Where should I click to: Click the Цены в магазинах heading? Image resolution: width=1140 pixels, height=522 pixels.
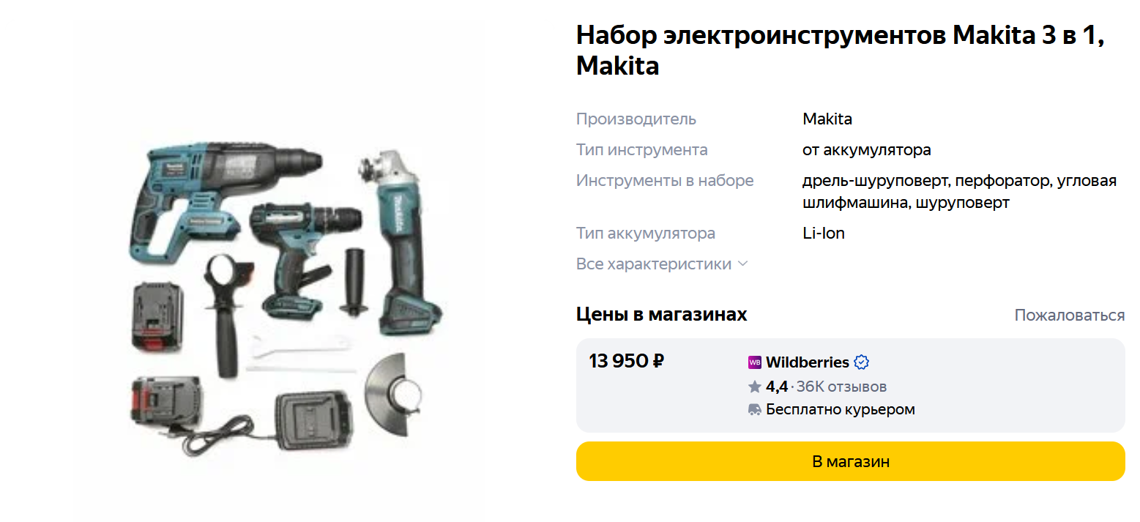click(662, 315)
